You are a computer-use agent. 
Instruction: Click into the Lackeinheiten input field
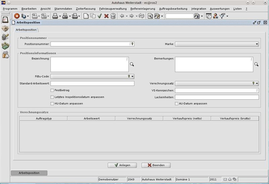coord(217,97)
